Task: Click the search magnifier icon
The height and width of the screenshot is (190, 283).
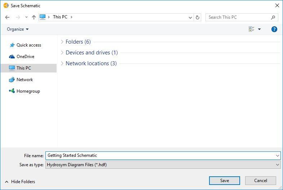Action: 273,18
